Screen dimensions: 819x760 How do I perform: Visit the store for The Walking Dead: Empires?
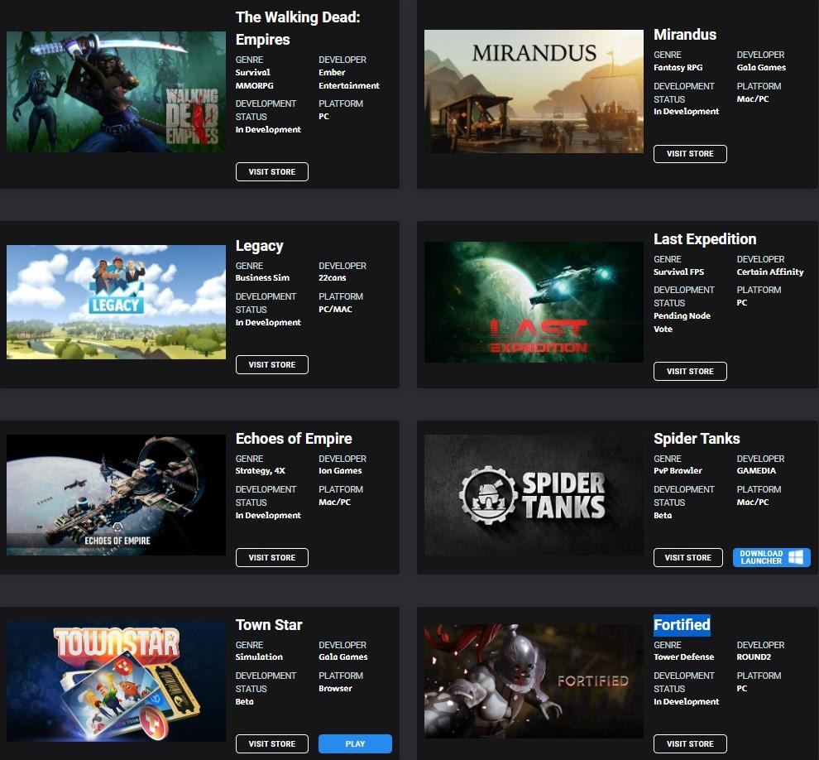pyautogui.click(x=271, y=171)
